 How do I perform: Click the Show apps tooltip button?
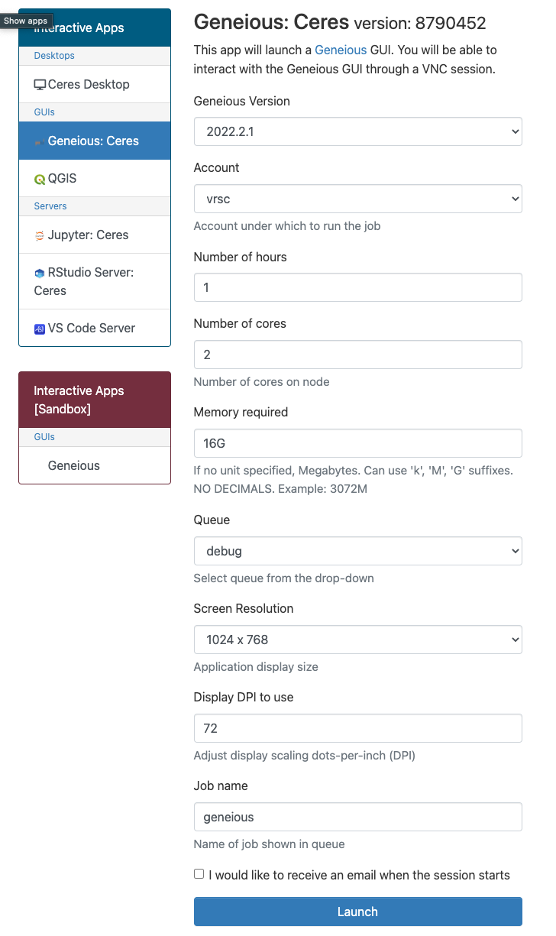(26, 21)
